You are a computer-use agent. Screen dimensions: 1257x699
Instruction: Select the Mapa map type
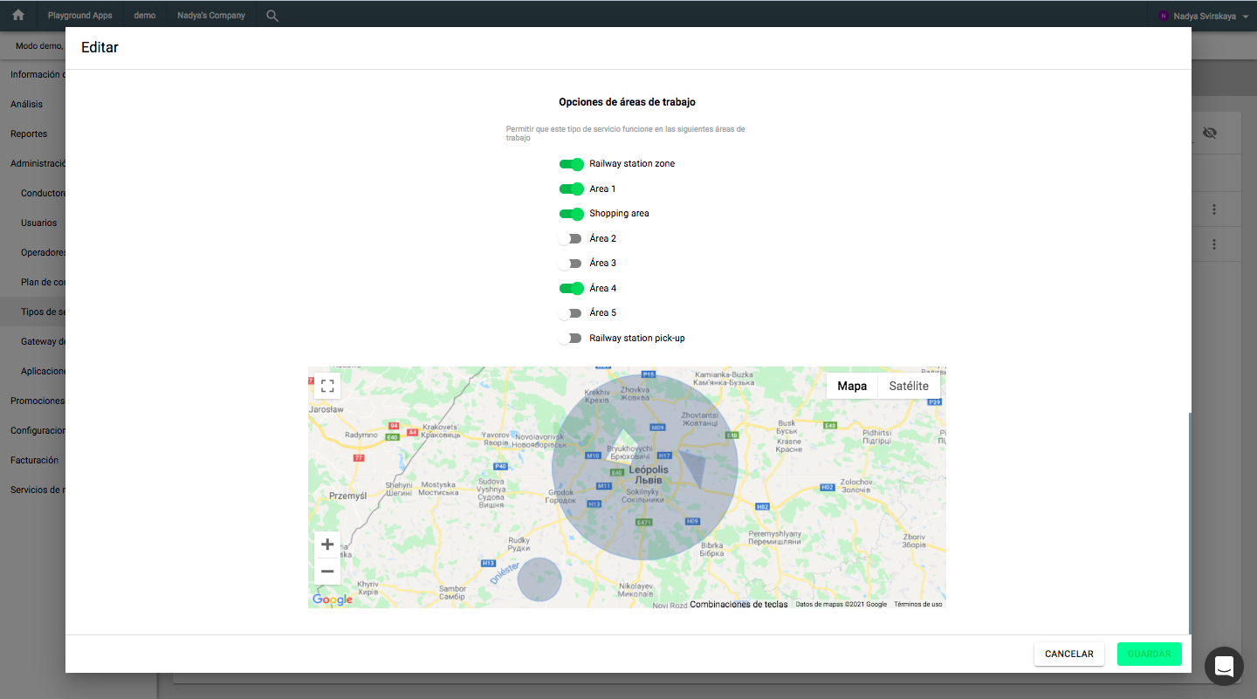coord(852,386)
